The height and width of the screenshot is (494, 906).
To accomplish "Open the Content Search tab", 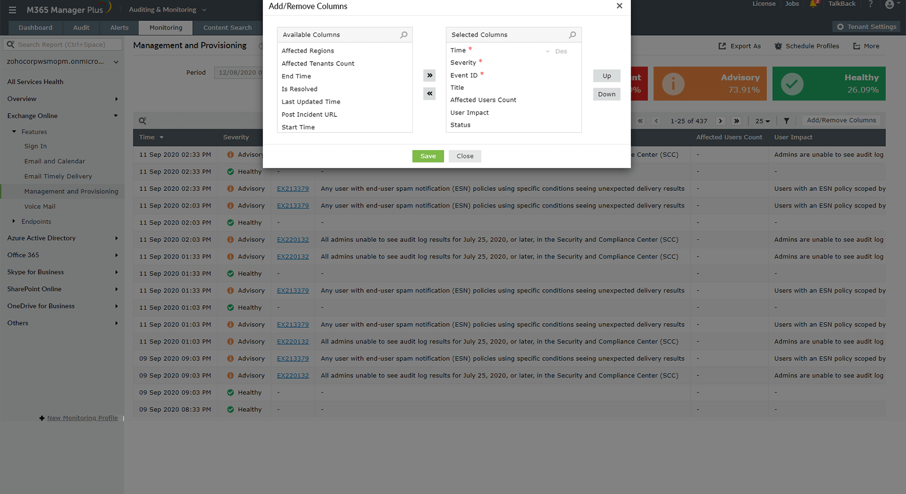I will pos(227,28).
